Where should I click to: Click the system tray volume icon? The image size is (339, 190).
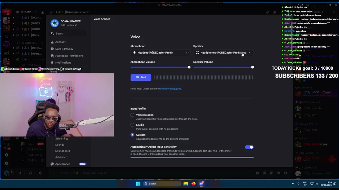click(x=316, y=184)
